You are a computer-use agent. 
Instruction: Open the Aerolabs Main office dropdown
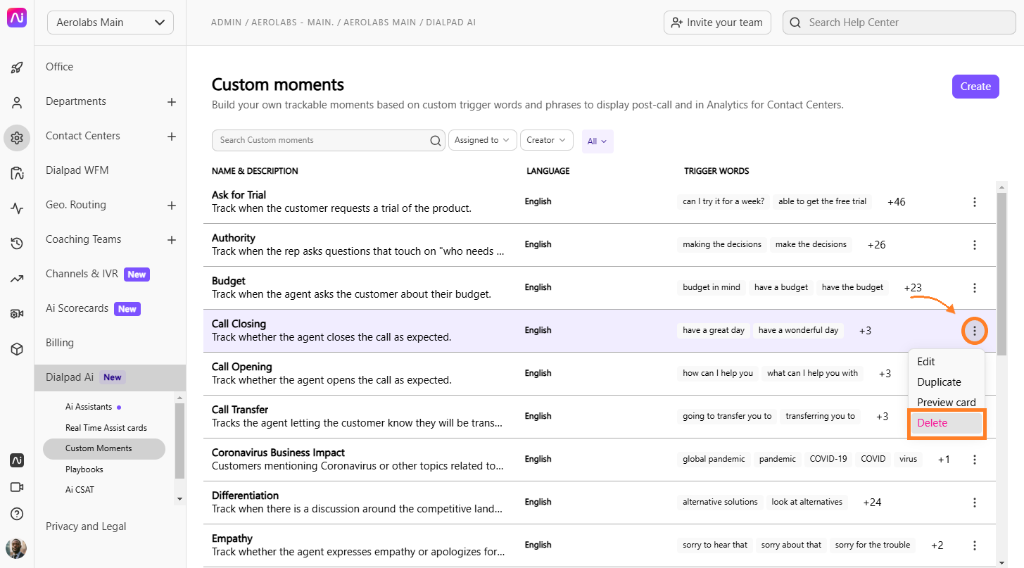point(110,23)
